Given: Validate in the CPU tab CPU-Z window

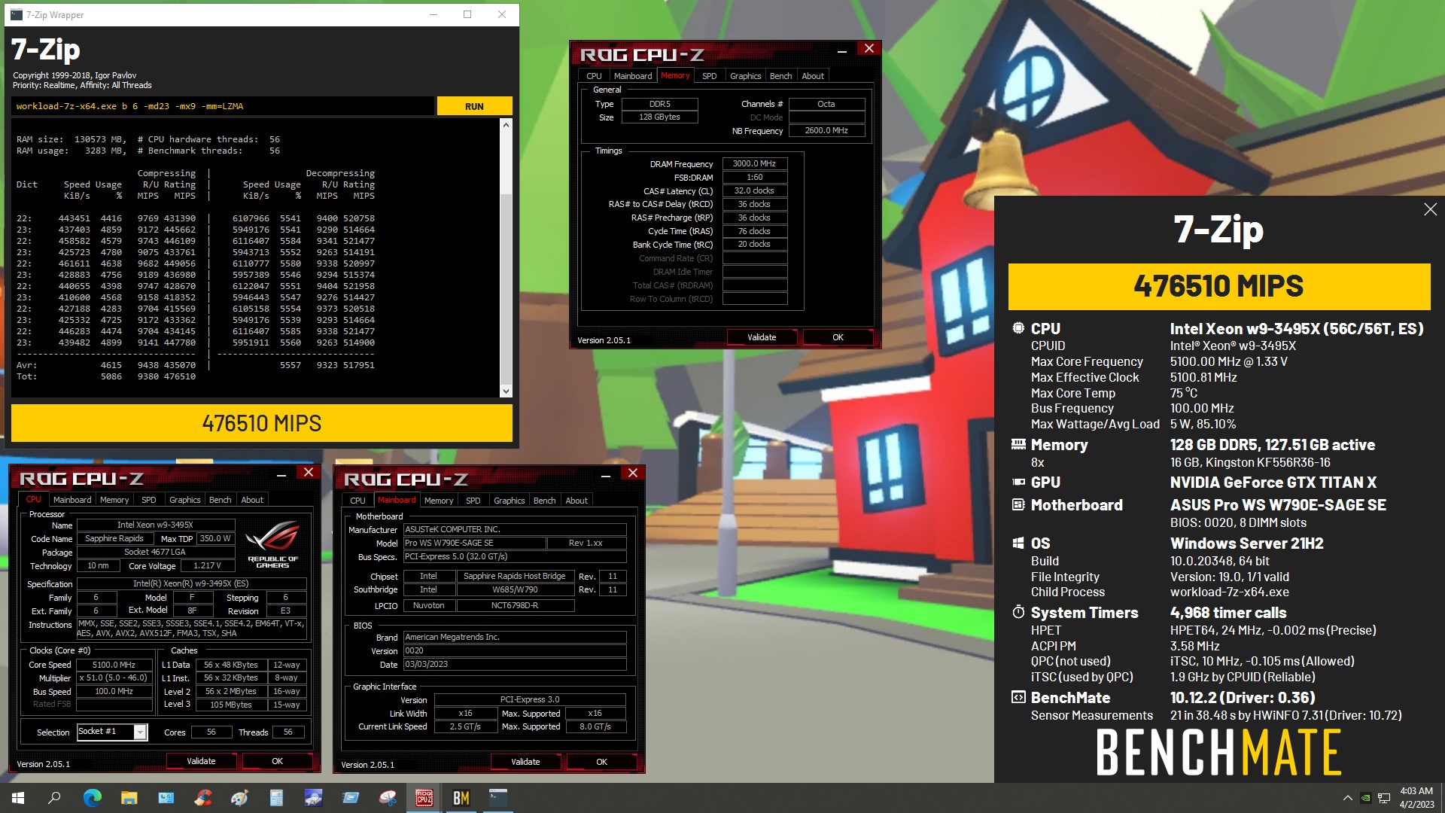Looking at the screenshot, I should [x=201, y=761].
